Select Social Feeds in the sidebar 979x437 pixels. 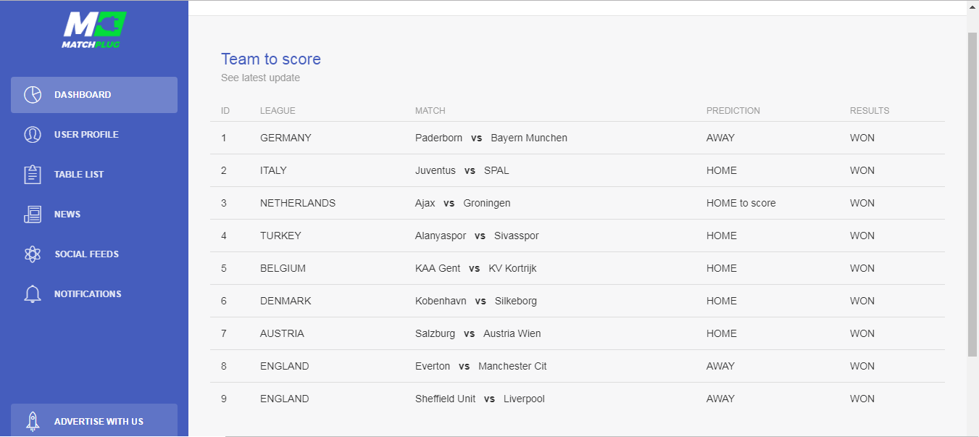[86, 254]
